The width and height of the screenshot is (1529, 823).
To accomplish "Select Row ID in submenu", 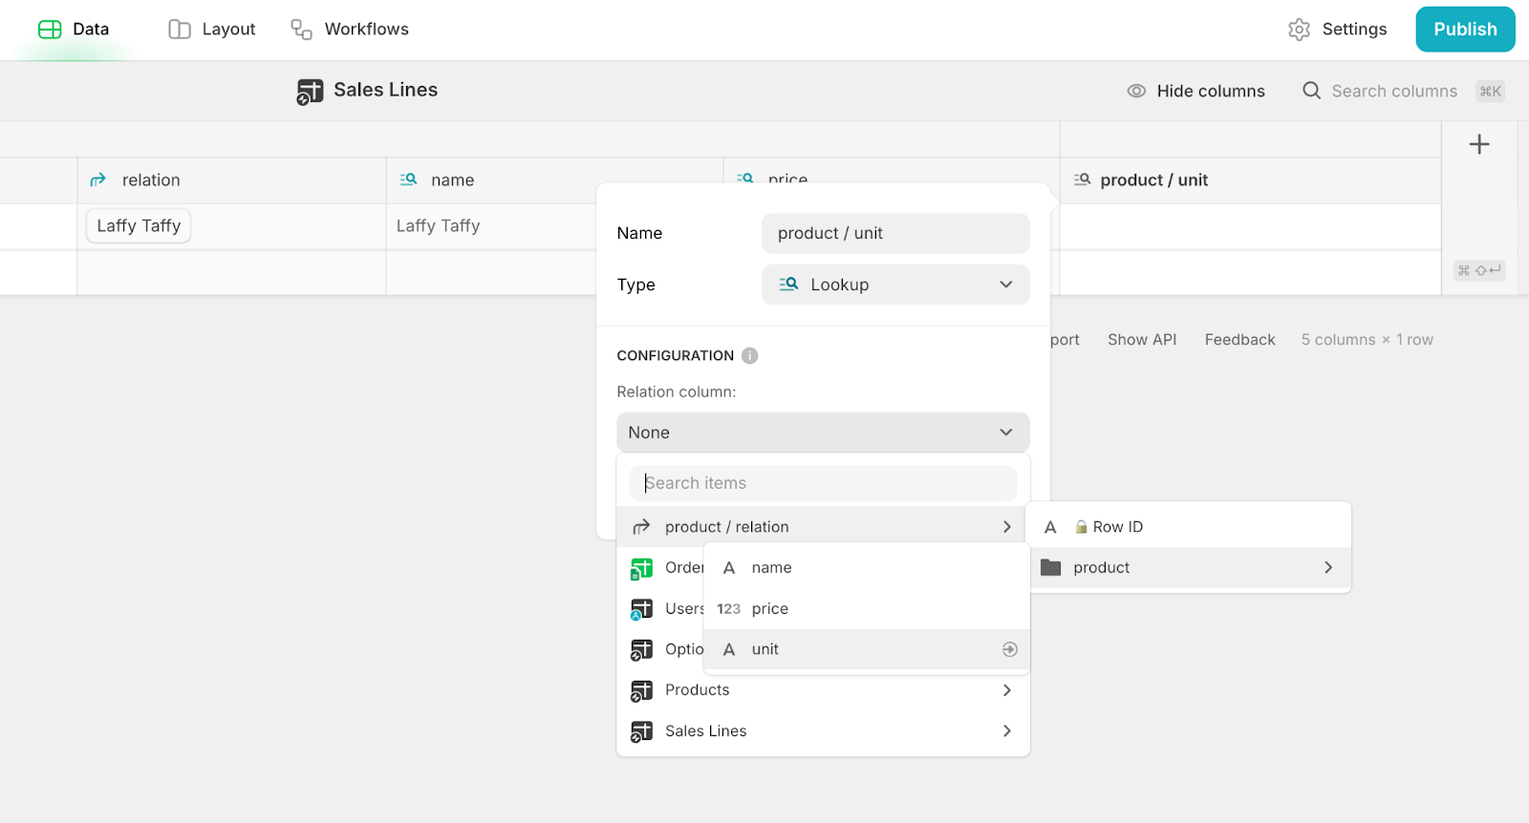I will click(x=1189, y=527).
